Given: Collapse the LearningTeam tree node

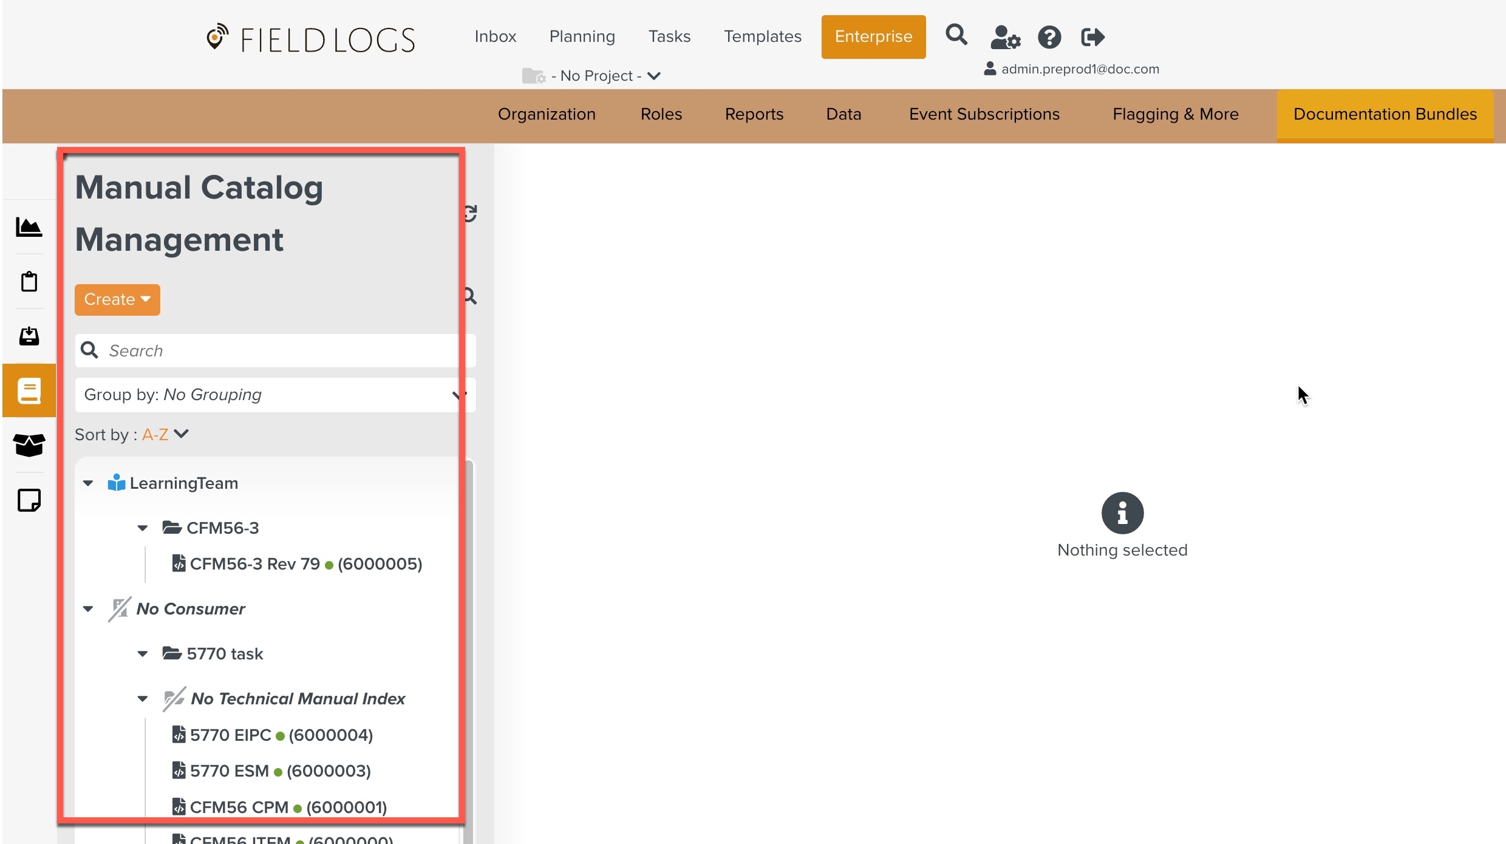Looking at the screenshot, I should 88,483.
